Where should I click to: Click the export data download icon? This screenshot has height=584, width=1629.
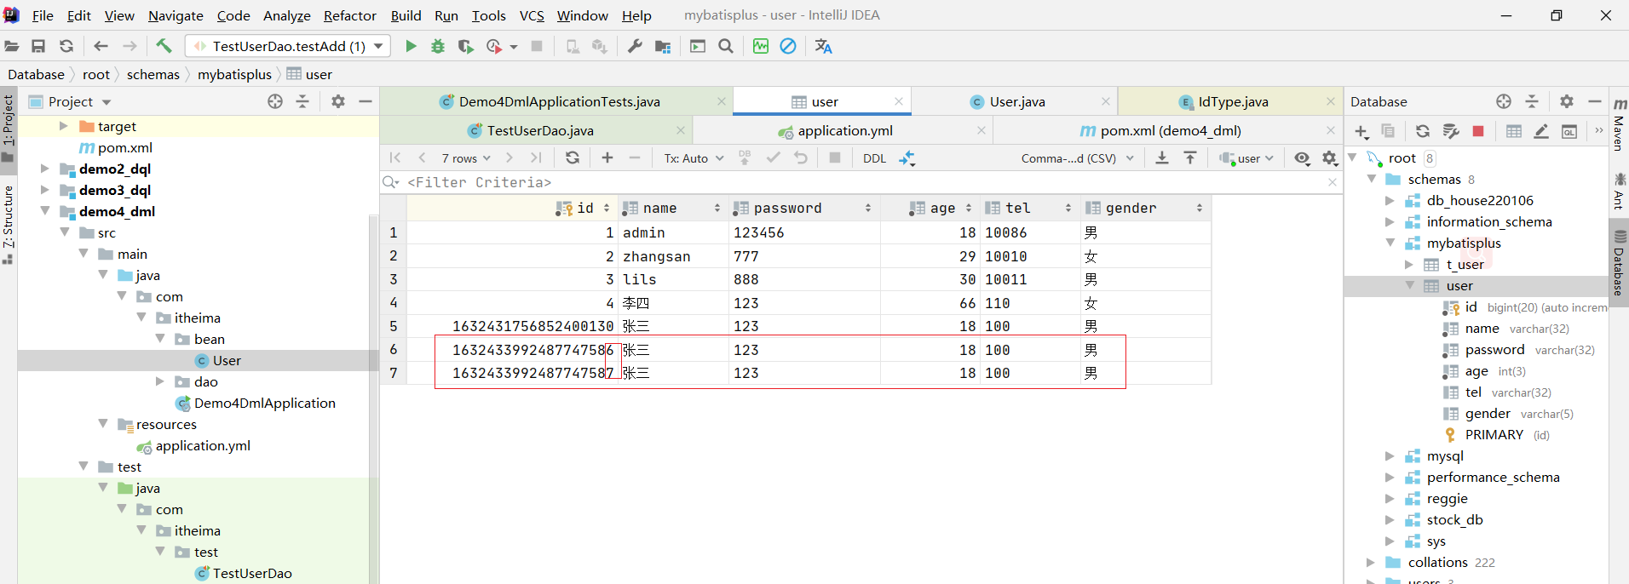1162,157
